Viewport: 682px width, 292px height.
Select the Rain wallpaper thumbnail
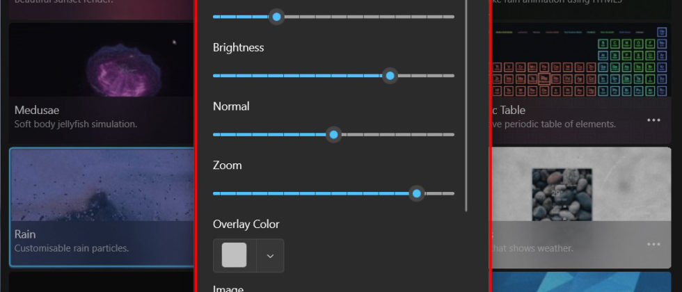click(x=101, y=188)
